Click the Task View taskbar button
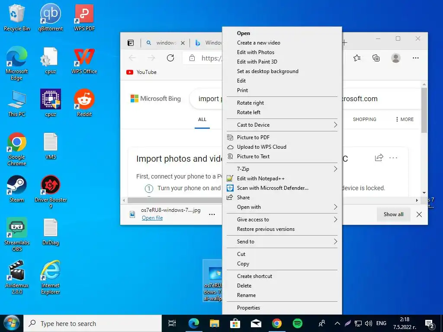 pos(172,323)
